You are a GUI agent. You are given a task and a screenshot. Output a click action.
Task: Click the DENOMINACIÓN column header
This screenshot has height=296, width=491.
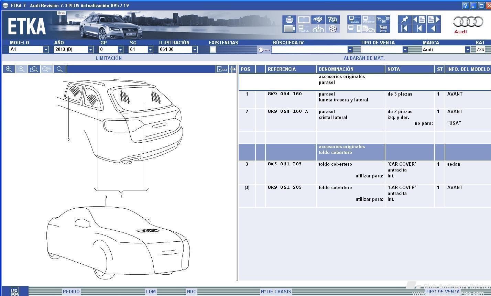(x=350, y=69)
